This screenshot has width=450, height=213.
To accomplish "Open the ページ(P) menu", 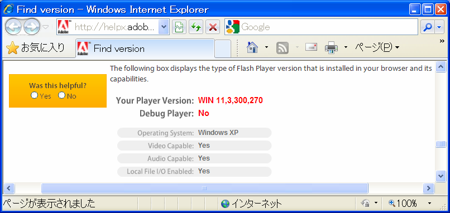I will tap(377, 47).
